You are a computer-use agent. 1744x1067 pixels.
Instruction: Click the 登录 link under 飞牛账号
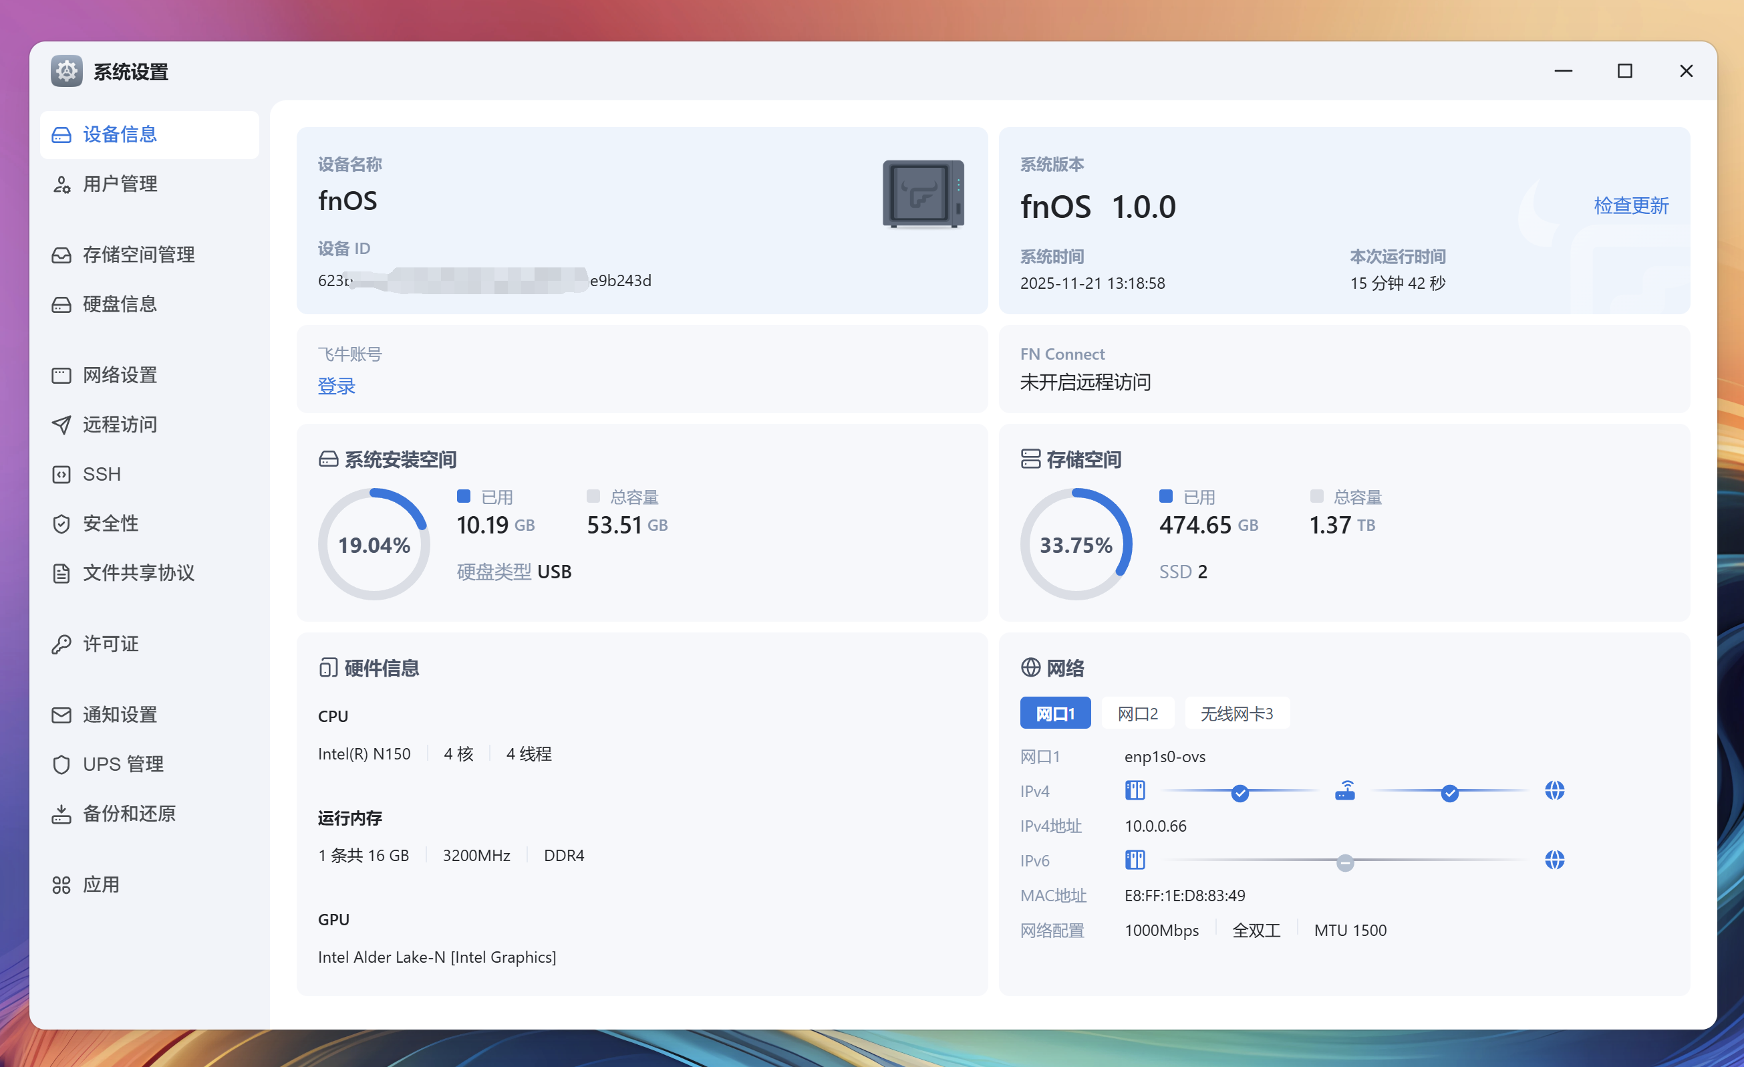pyautogui.click(x=336, y=386)
